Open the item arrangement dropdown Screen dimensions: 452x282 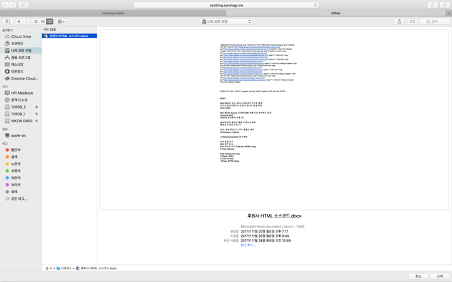pyautogui.click(x=61, y=21)
